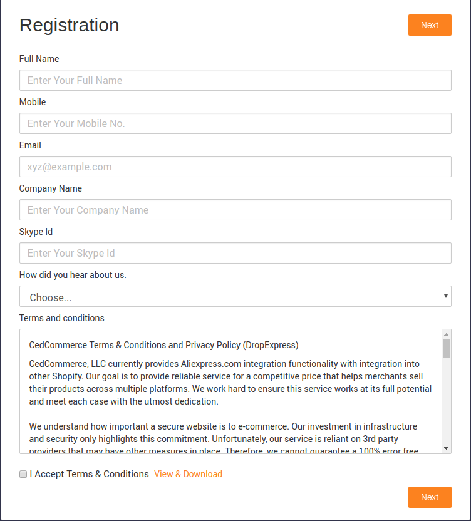Select the Email input field

(x=235, y=167)
